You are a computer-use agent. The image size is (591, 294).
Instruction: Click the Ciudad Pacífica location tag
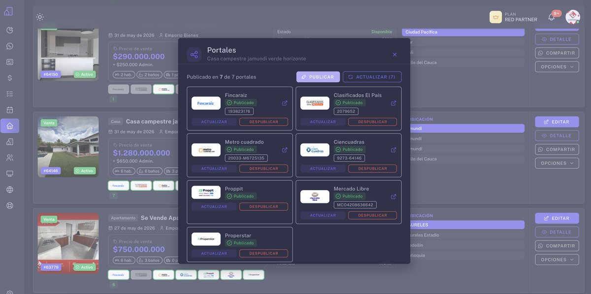pyautogui.click(x=463, y=32)
